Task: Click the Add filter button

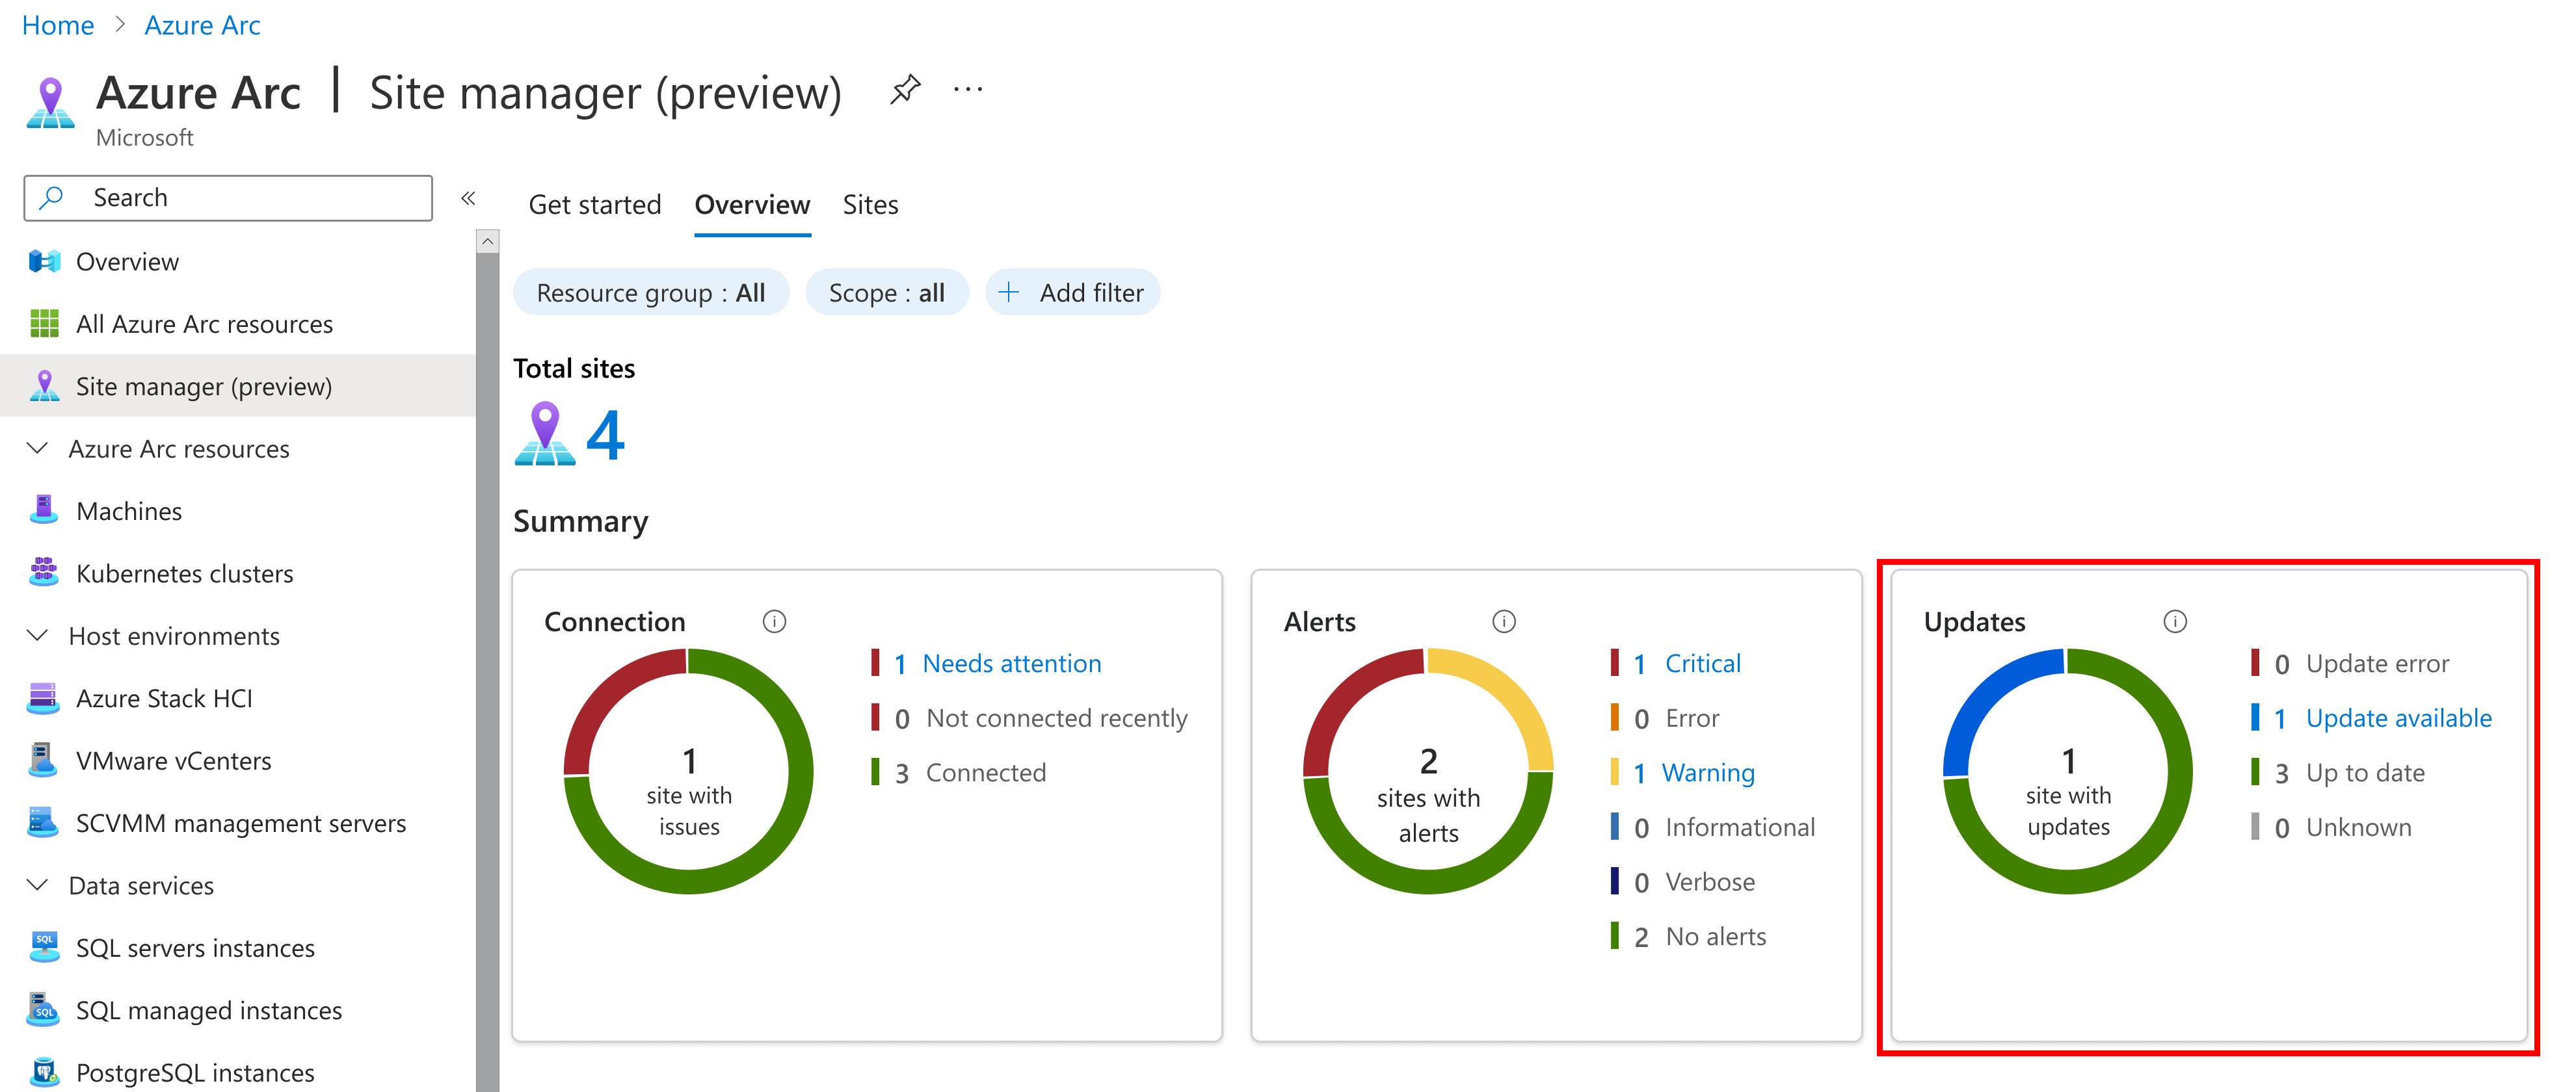Action: pyautogui.click(x=1072, y=292)
